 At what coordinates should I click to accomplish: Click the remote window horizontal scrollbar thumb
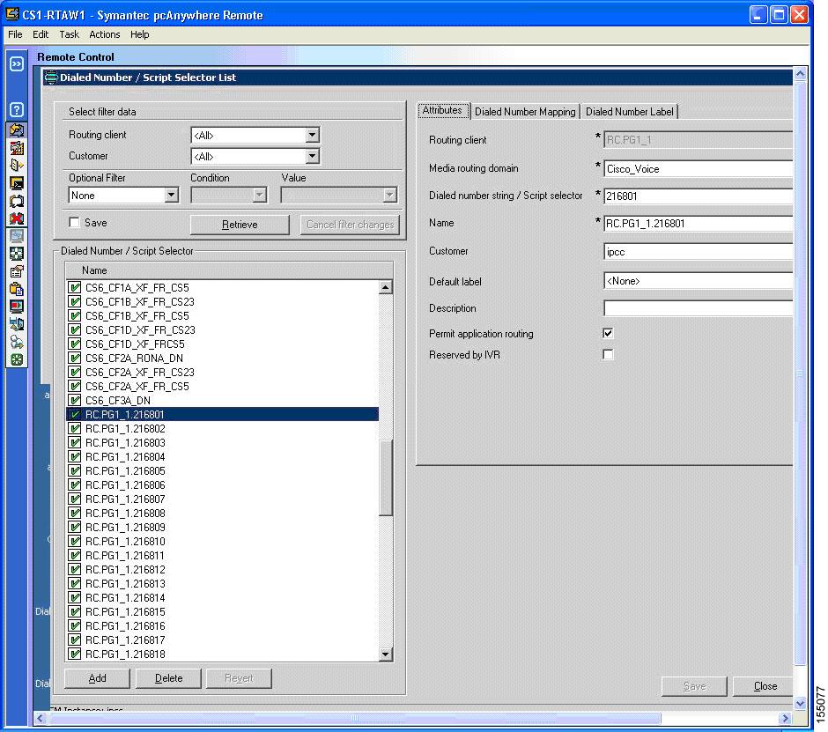pos(354,718)
